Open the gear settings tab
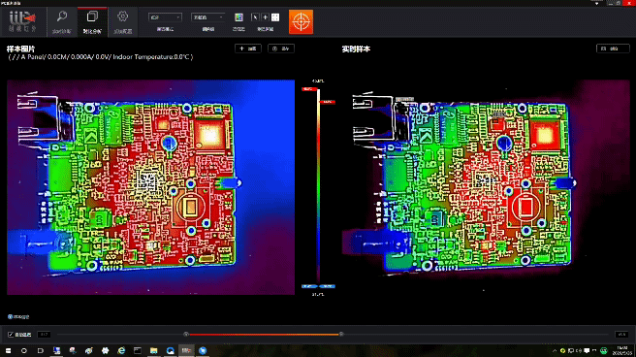 tap(123, 22)
